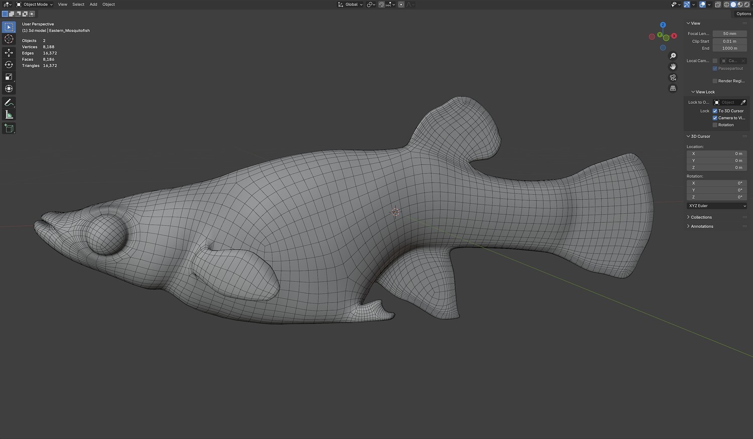
Task: Open the Select menu
Action: [78, 5]
